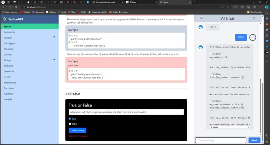Reload the page with the refresh icon
The height and width of the screenshot is (145, 270).
(x=10, y=7)
